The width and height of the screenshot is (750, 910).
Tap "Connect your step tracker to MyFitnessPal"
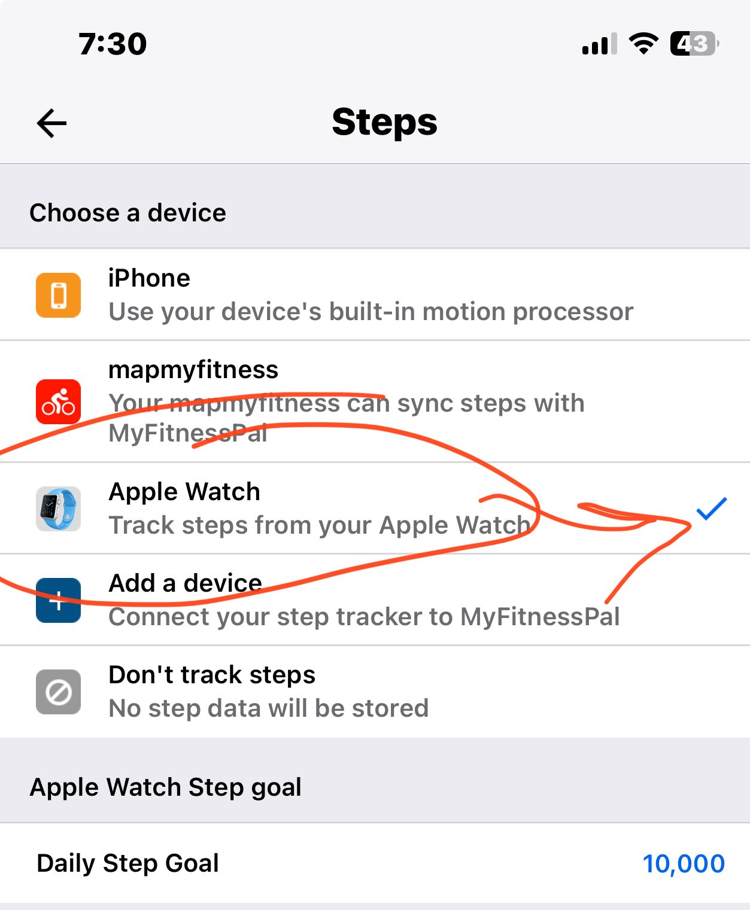click(364, 617)
